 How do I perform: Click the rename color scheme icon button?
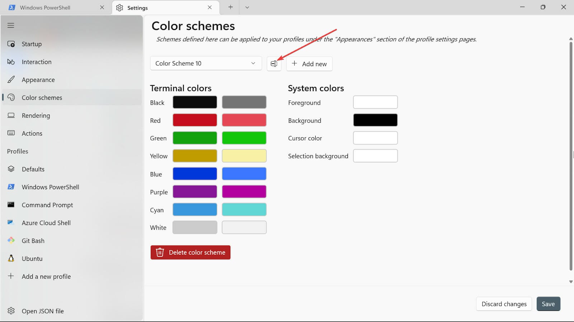pos(274,64)
